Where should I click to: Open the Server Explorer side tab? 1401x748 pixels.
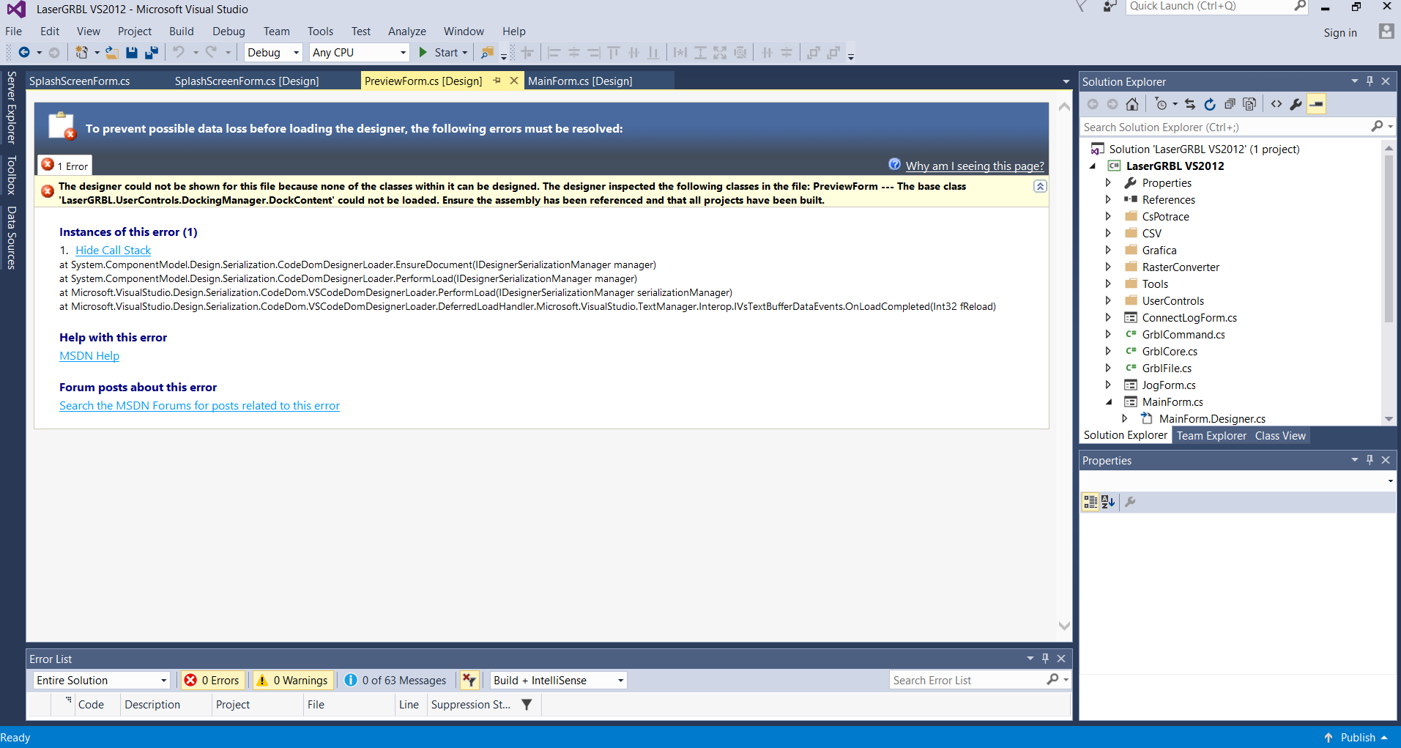coord(11,108)
